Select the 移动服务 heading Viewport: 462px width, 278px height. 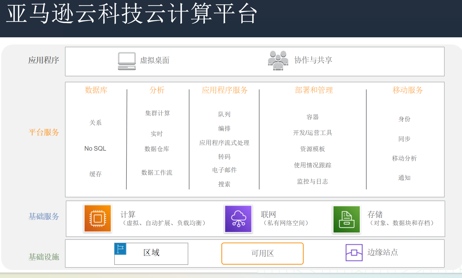click(x=407, y=90)
